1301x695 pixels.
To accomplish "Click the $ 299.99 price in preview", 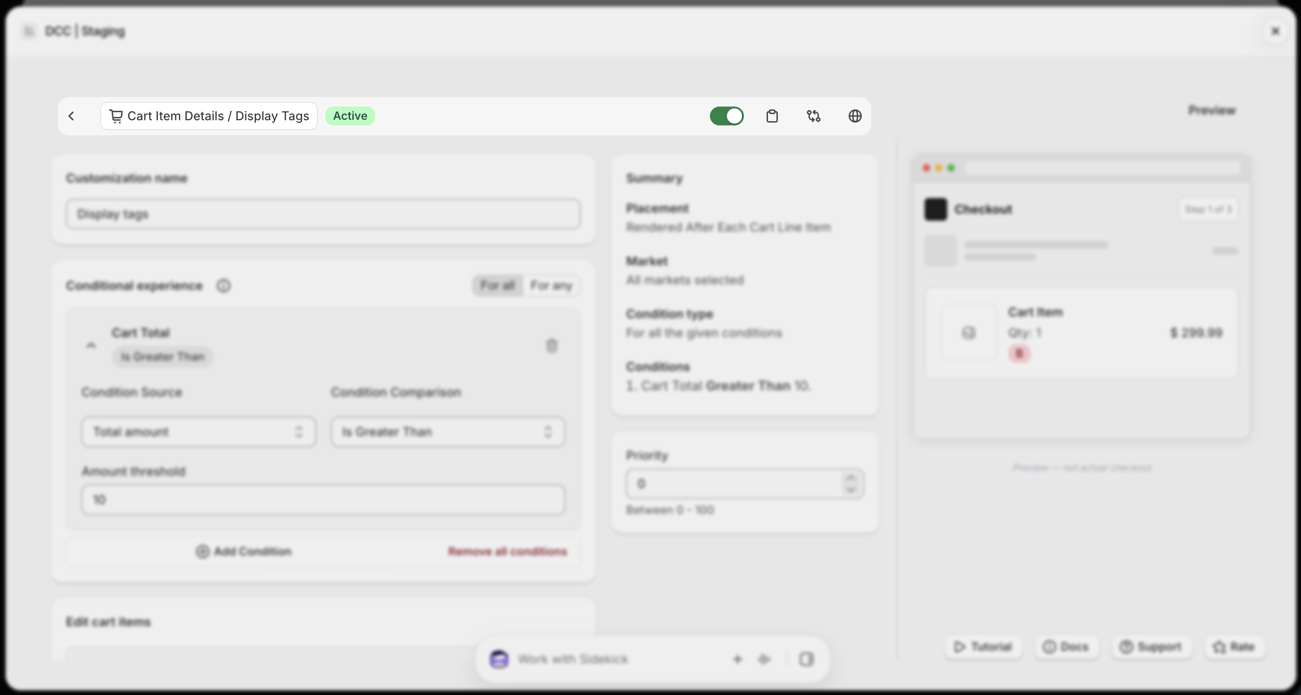I will [1196, 332].
